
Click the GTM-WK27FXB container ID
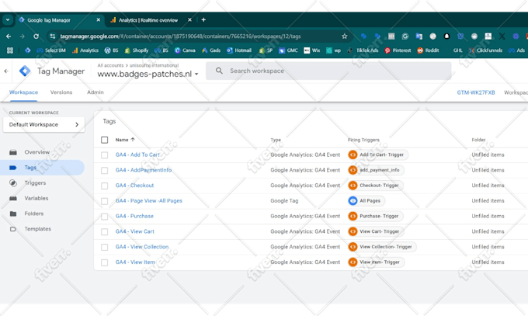click(476, 92)
